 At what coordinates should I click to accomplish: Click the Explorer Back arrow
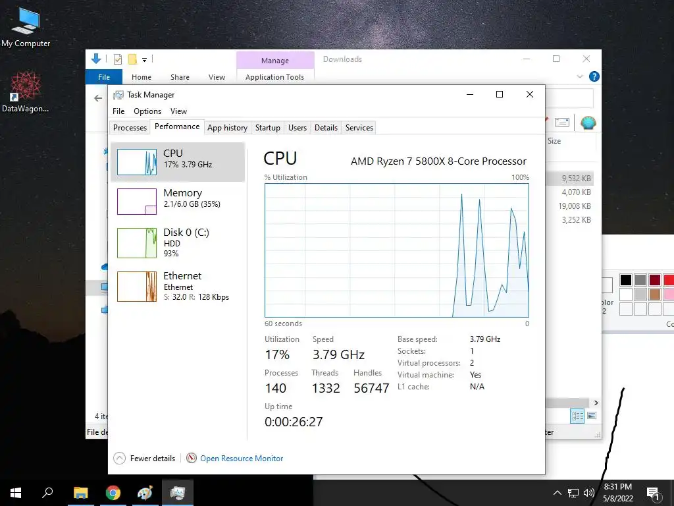98,99
